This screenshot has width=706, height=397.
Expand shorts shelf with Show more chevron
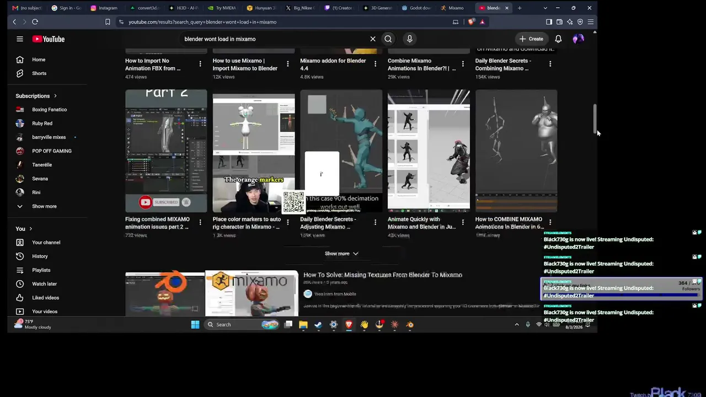pyautogui.click(x=341, y=254)
